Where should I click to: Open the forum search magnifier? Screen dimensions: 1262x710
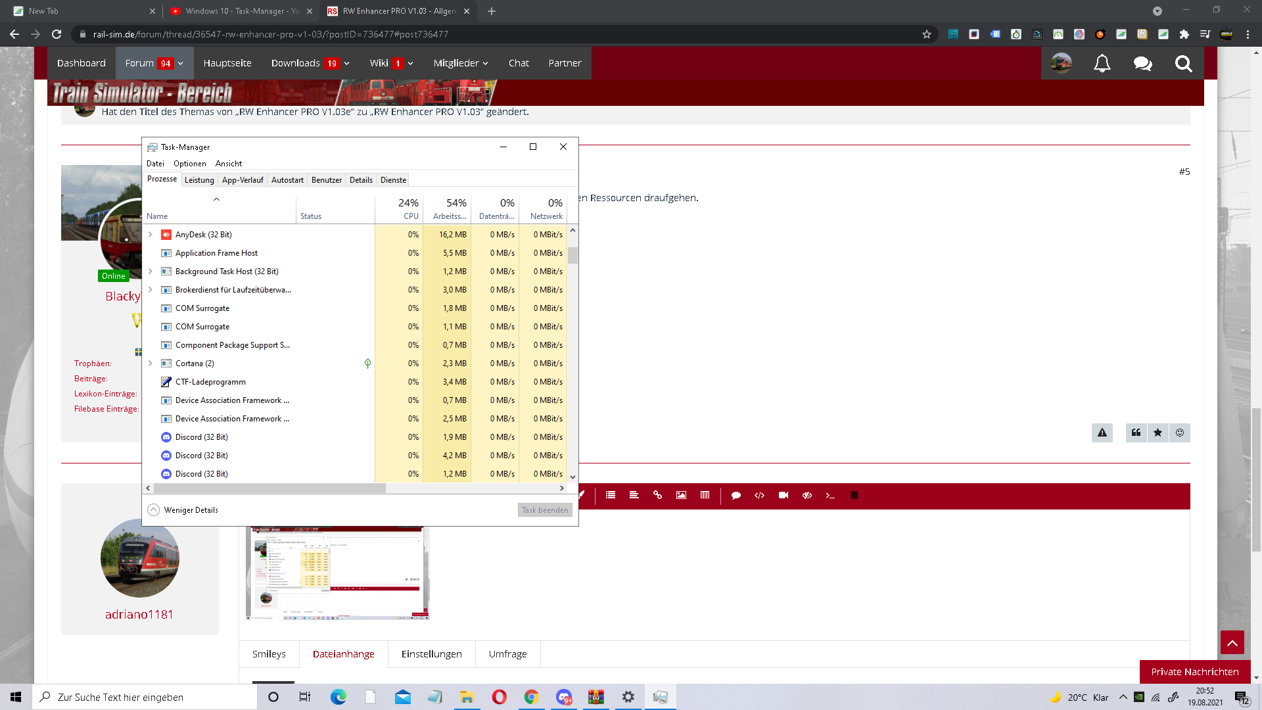[1184, 63]
